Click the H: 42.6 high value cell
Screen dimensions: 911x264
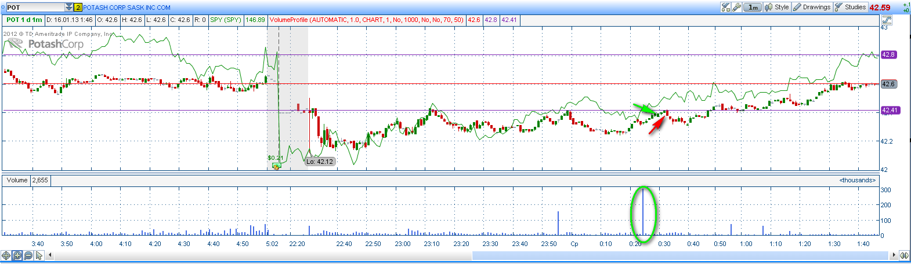[x=132, y=20]
